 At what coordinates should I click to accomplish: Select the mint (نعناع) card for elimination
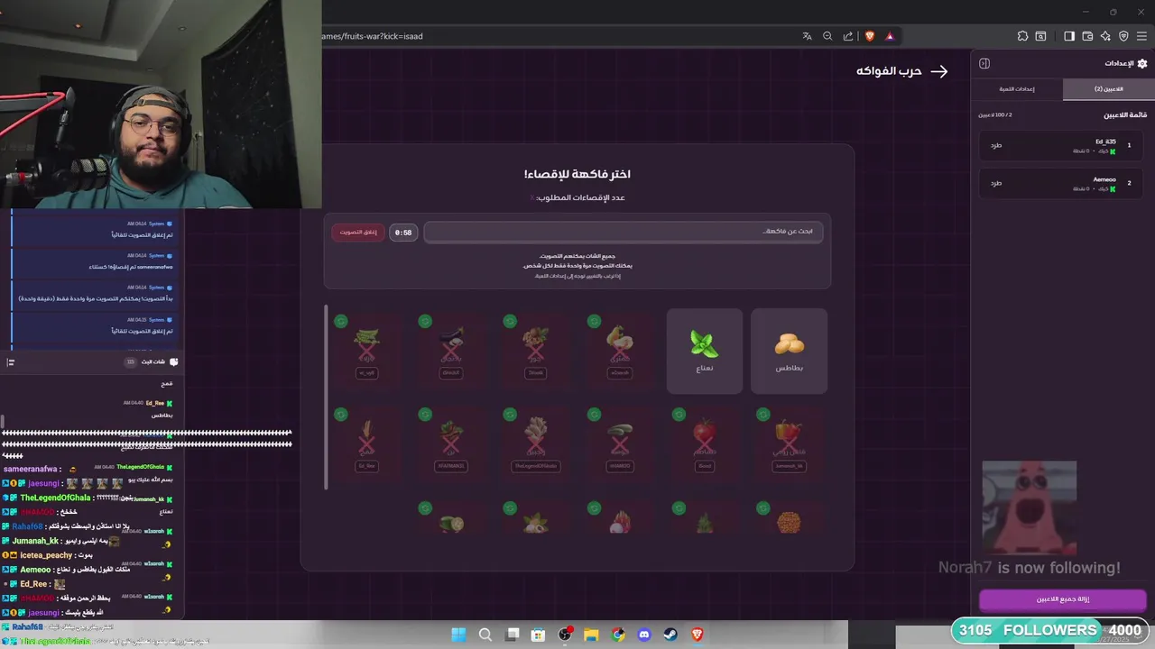[x=705, y=352]
